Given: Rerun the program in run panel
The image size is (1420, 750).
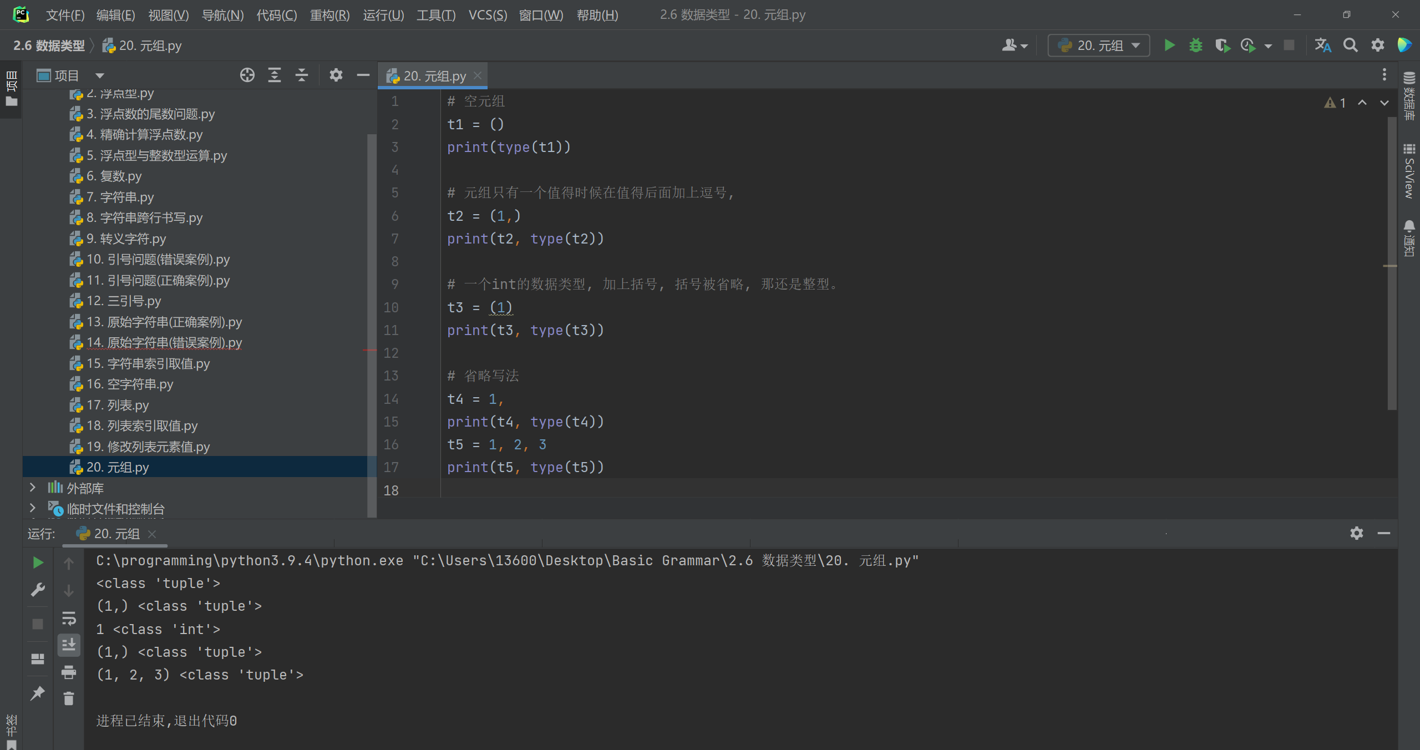Looking at the screenshot, I should (x=38, y=562).
